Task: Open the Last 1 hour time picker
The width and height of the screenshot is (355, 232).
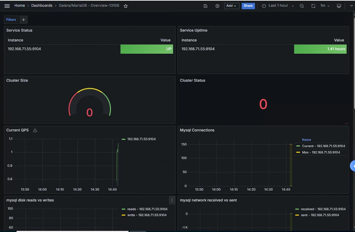Action: click(x=278, y=6)
